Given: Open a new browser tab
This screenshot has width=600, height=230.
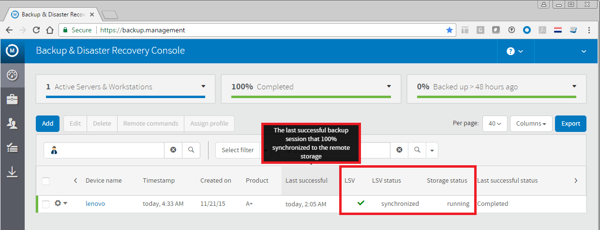Looking at the screenshot, I should [110, 14].
